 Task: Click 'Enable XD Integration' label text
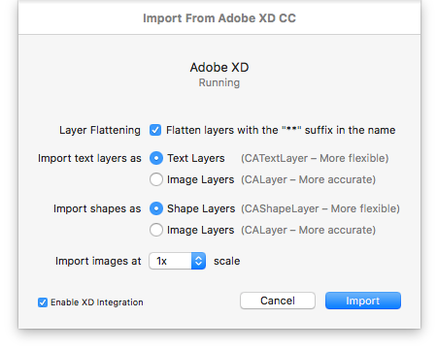coord(97,302)
